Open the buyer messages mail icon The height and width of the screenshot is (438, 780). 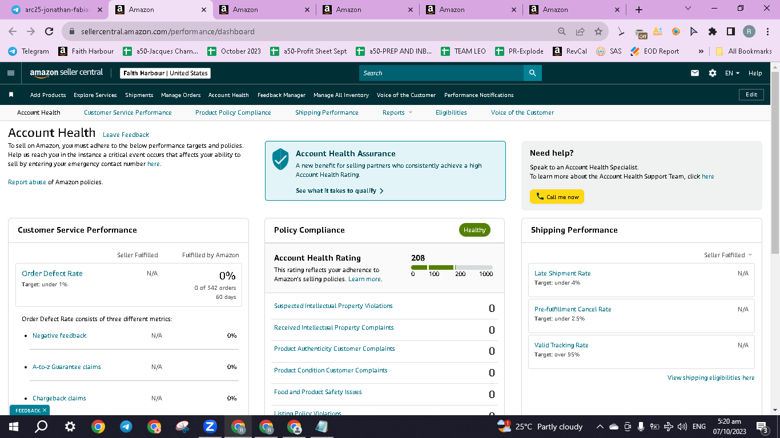(x=695, y=73)
